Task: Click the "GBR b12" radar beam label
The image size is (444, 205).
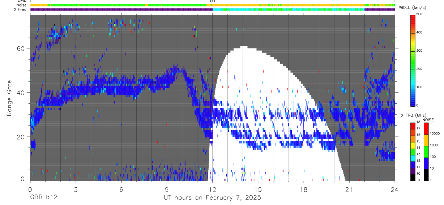Action: (43, 198)
